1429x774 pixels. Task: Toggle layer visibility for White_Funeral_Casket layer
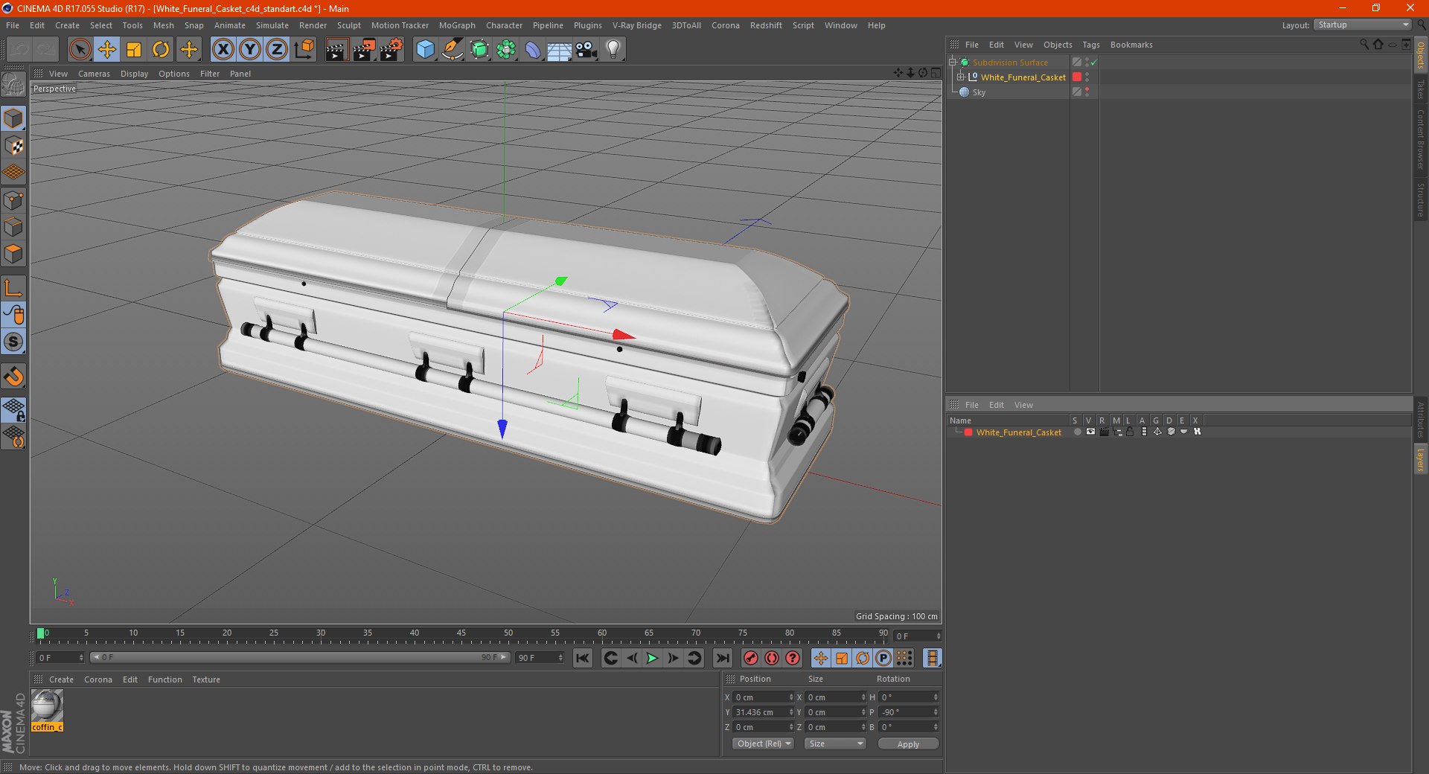(x=1090, y=432)
